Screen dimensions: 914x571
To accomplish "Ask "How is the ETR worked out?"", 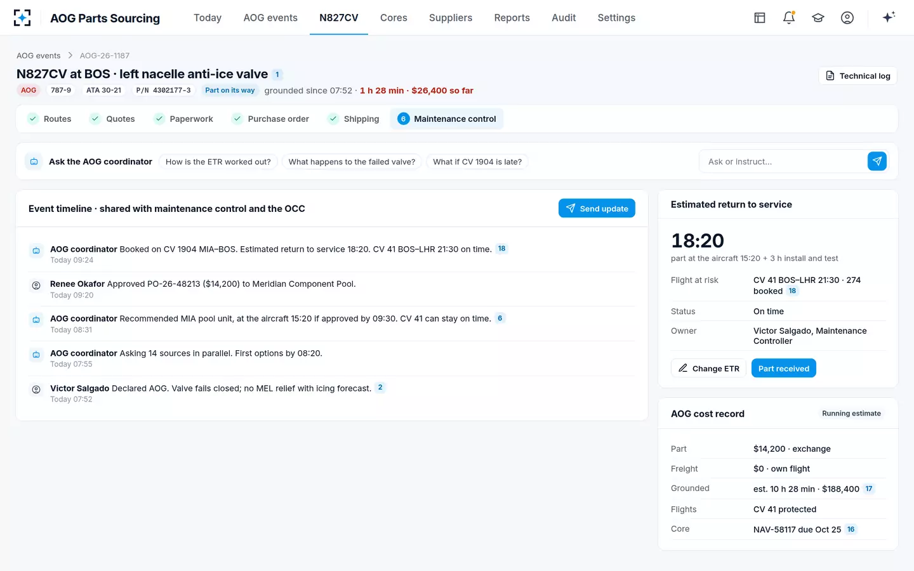I will (218, 162).
